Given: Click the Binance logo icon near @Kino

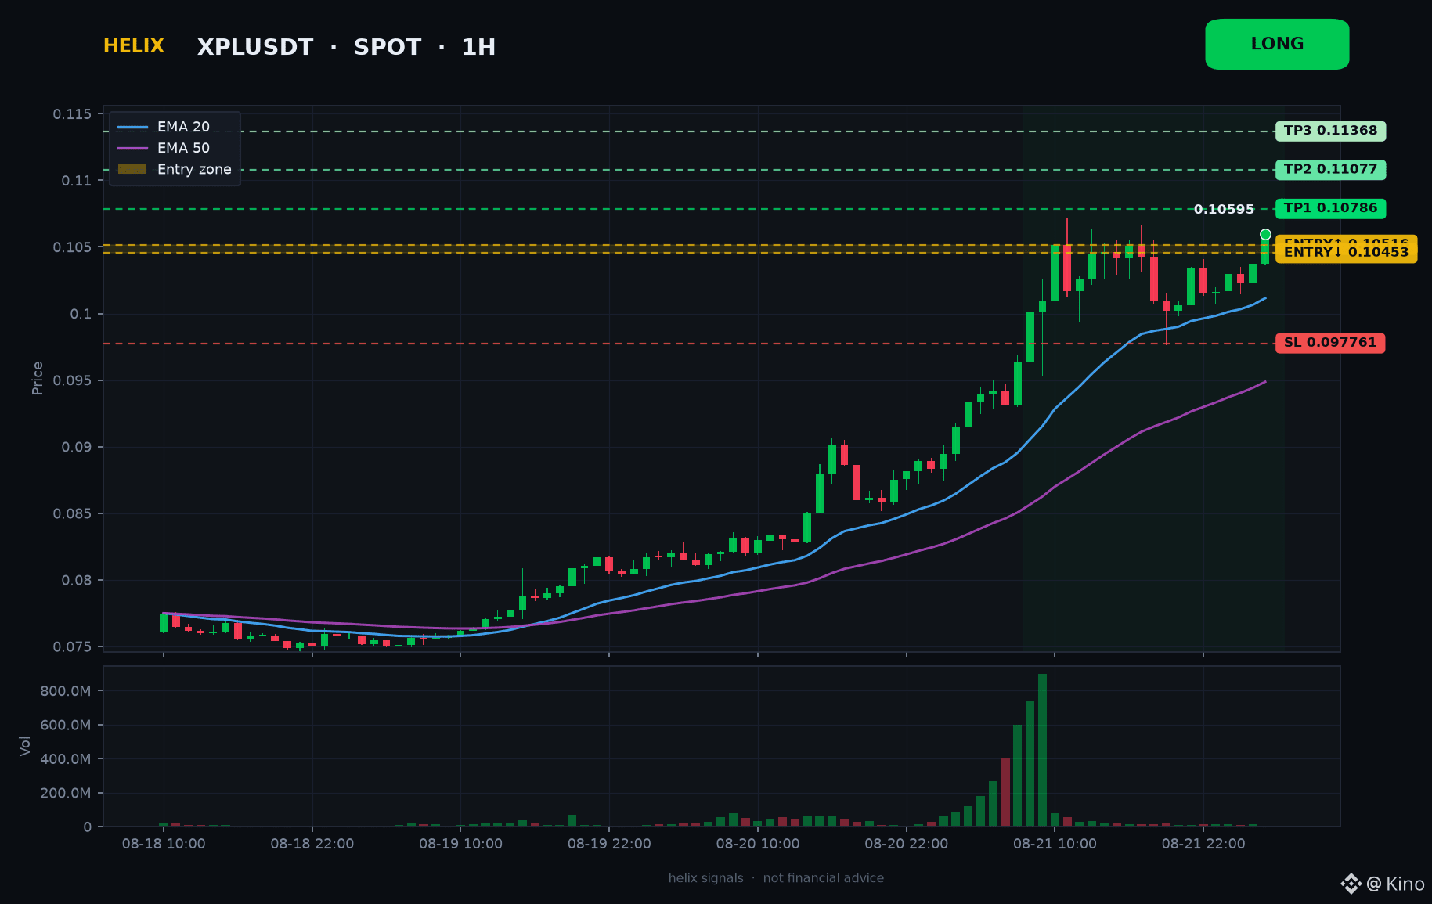Looking at the screenshot, I should tap(1351, 884).
